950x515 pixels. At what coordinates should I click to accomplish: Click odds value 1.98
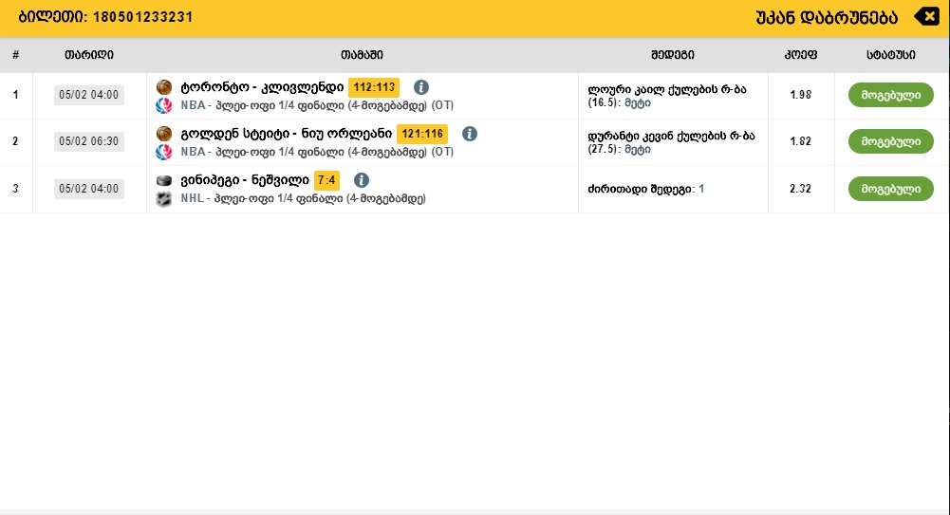(x=800, y=95)
